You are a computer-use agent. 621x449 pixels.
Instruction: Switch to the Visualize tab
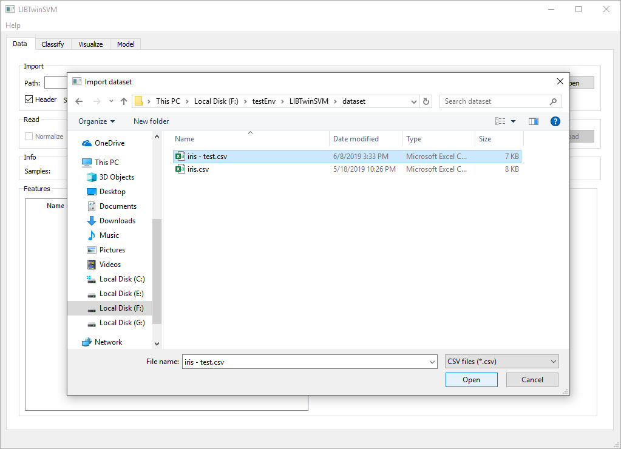pyautogui.click(x=90, y=44)
